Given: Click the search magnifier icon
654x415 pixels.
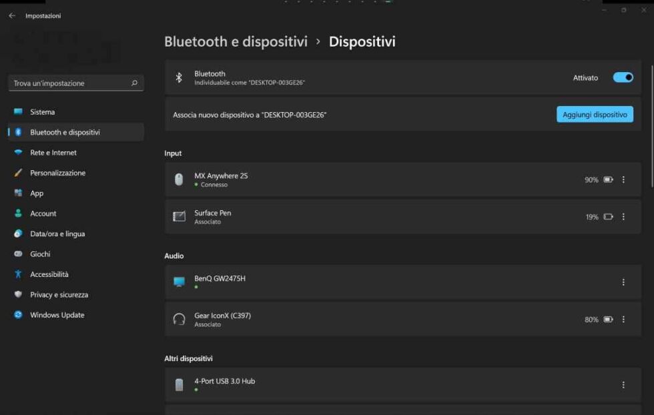Looking at the screenshot, I should click(x=134, y=83).
